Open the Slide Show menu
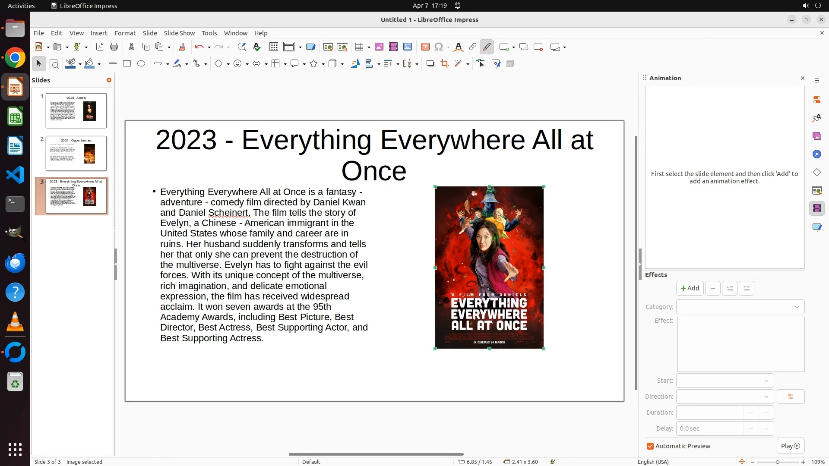 [x=179, y=33]
